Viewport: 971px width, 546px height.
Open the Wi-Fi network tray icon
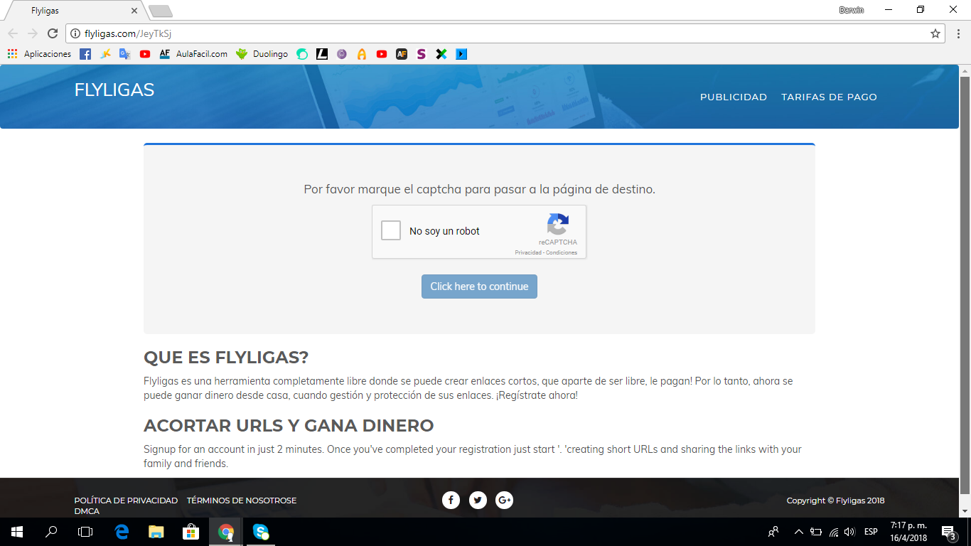pyautogui.click(x=834, y=532)
